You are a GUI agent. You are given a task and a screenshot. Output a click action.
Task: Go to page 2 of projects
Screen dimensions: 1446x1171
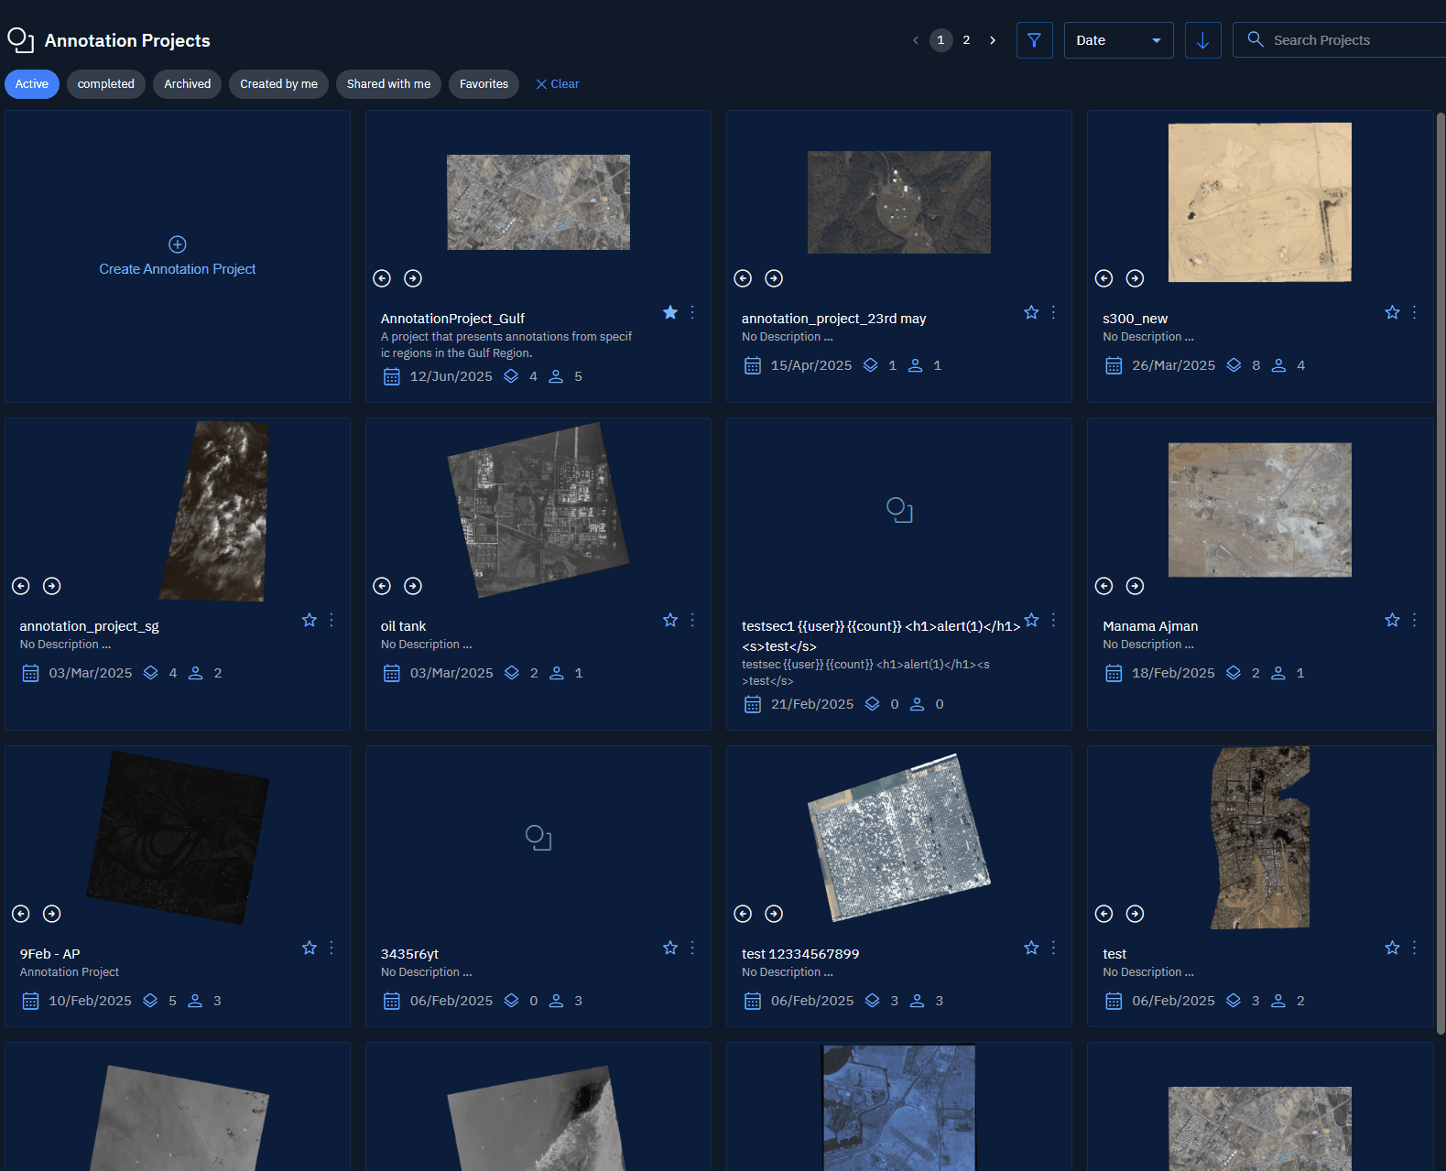pos(966,40)
